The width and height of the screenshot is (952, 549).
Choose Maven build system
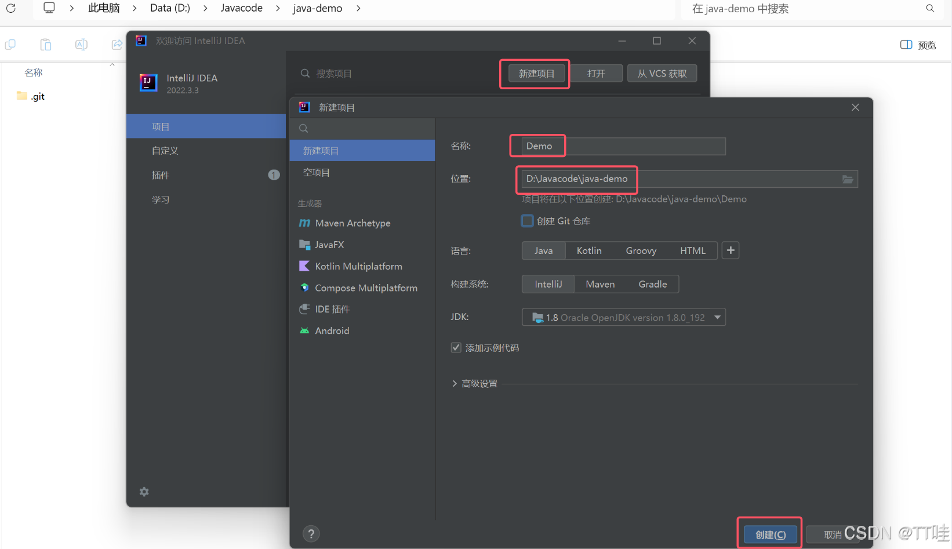click(x=600, y=284)
